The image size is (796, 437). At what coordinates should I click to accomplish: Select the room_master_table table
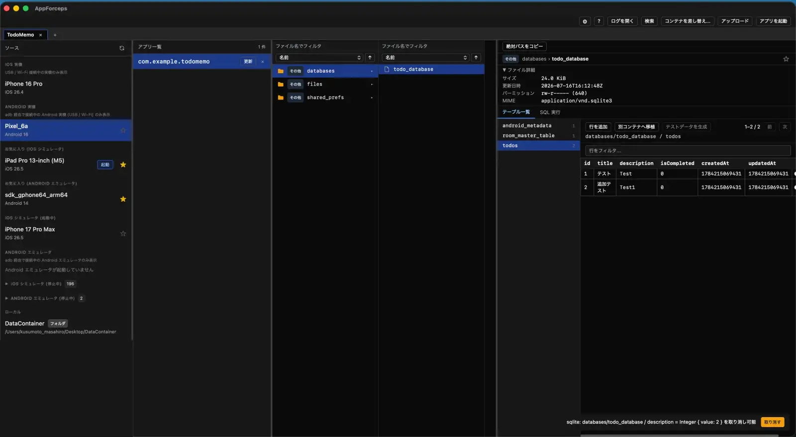(x=538, y=136)
